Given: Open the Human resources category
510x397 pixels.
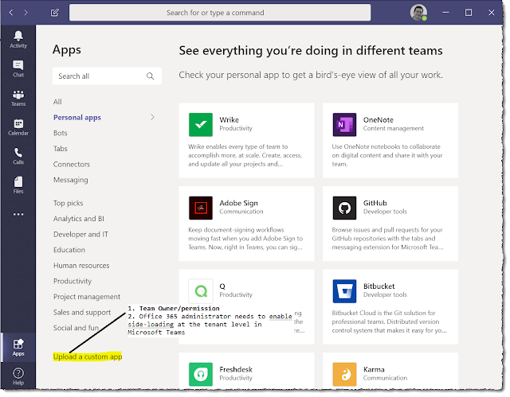Looking at the screenshot, I should point(81,266).
